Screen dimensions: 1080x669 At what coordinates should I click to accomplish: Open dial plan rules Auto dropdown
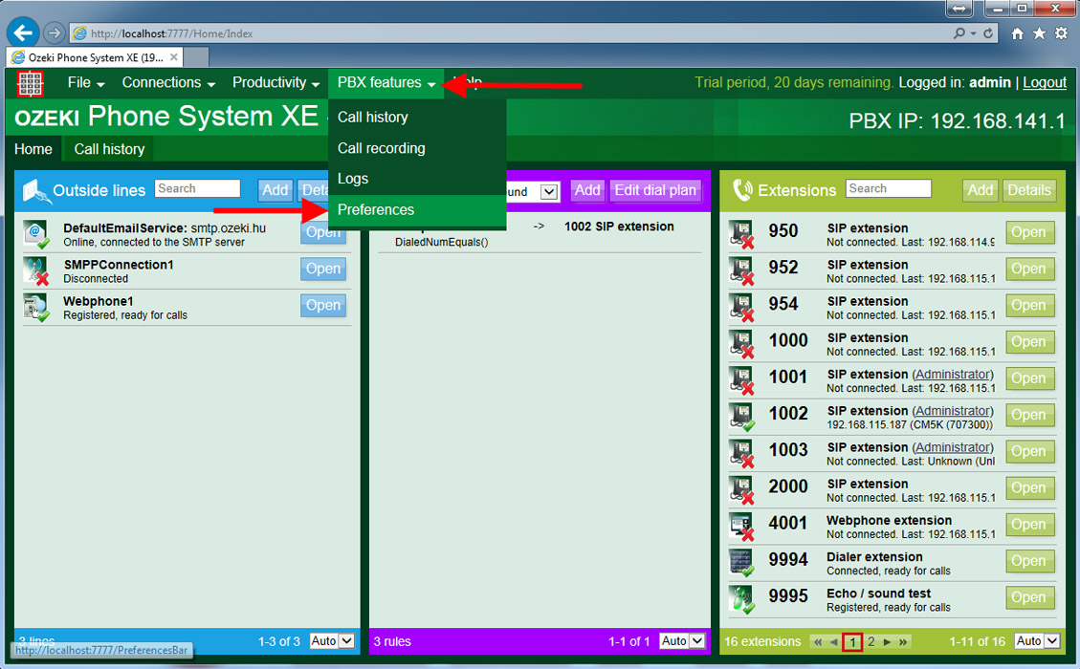[x=682, y=640]
